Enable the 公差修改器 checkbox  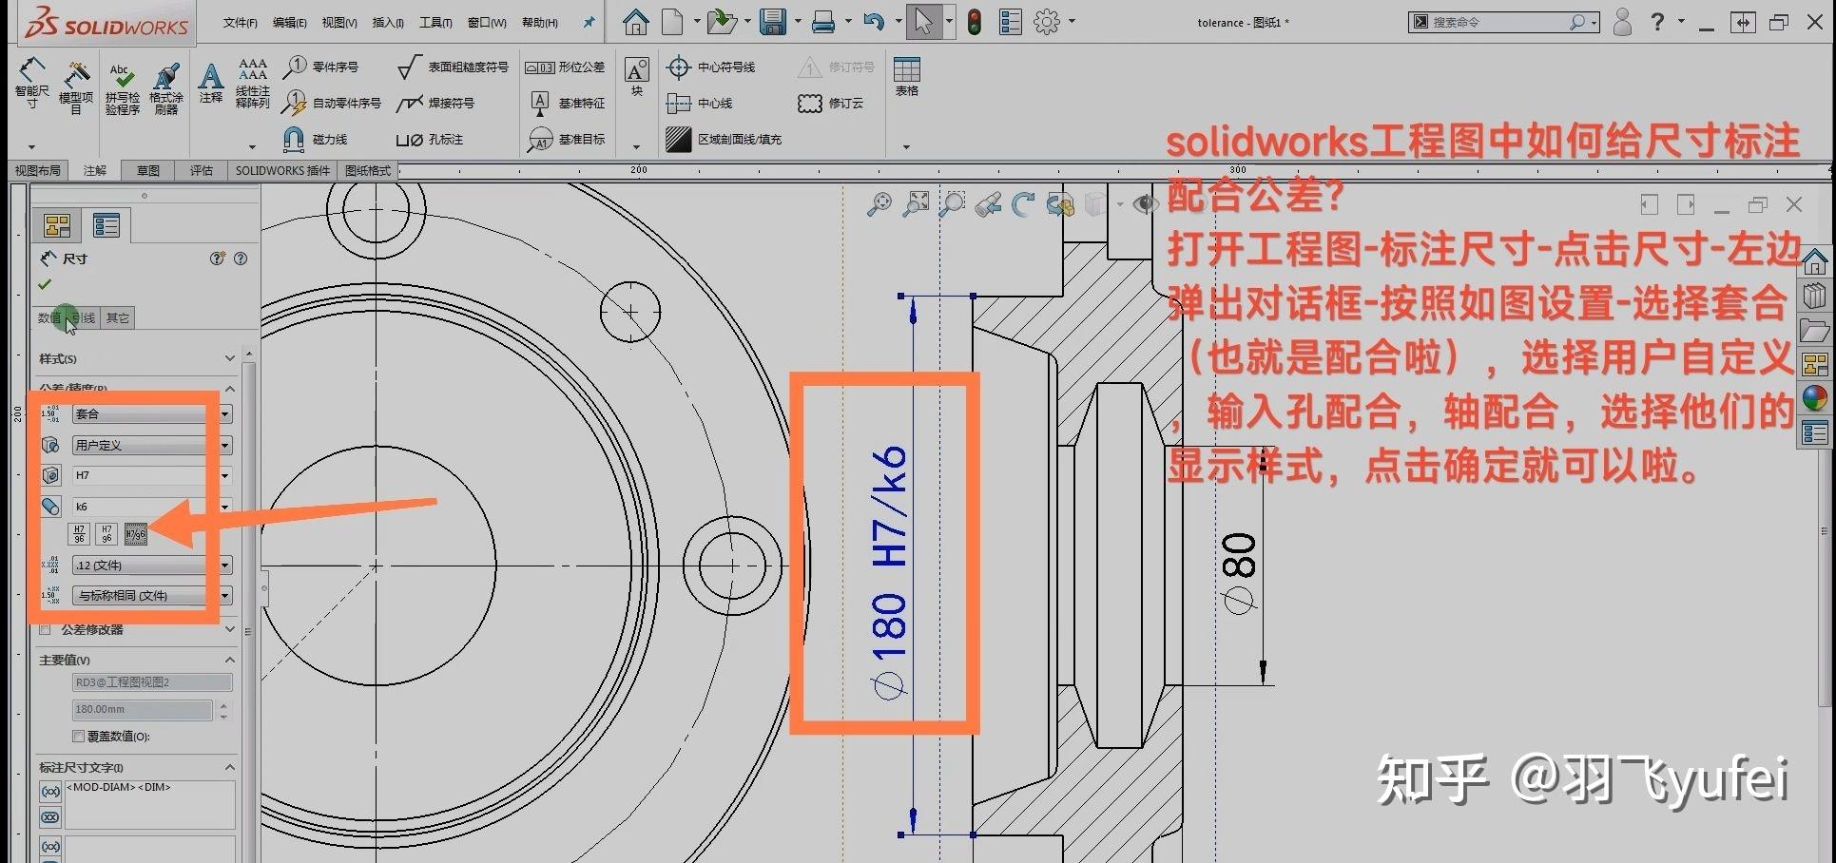[45, 630]
